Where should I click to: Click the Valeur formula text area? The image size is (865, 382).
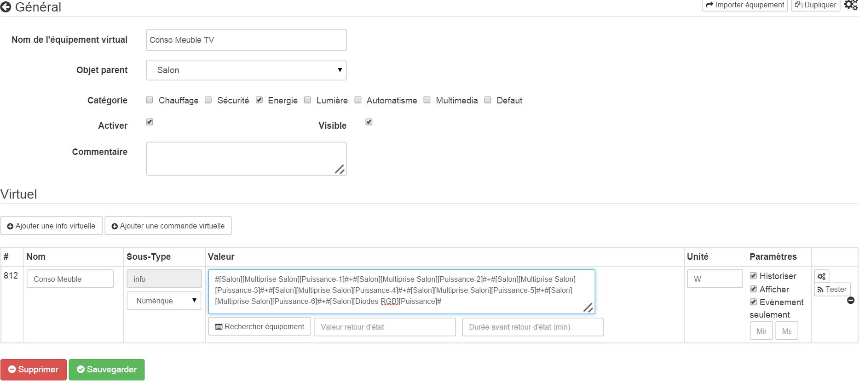402,291
